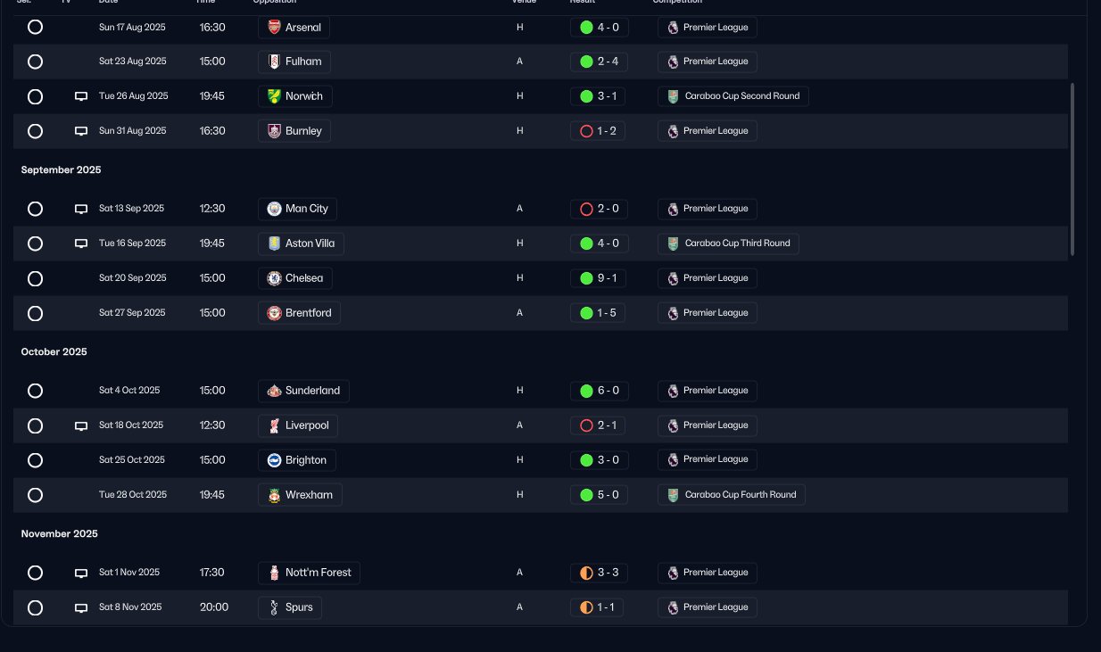This screenshot has width=1101, height=652.
Task: Open the TV icon for Burnley match
Action: [x=81, y=131]
